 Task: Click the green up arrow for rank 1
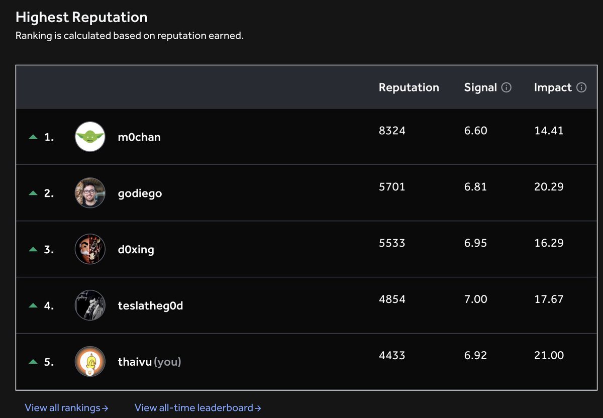tap(33, 137)
